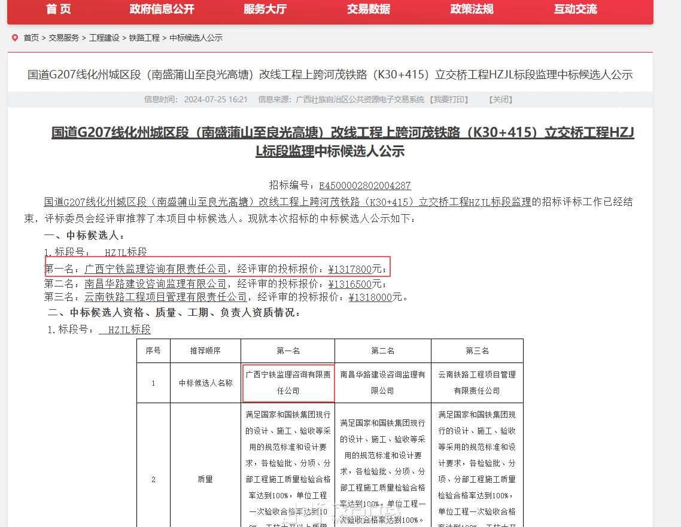The width and height of the screenshot is (681, 527).
Task: Click the 推荐顺序 table header
Action: (x=205, y=351)
